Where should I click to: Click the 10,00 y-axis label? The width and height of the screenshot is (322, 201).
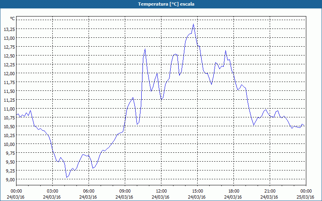9,144
